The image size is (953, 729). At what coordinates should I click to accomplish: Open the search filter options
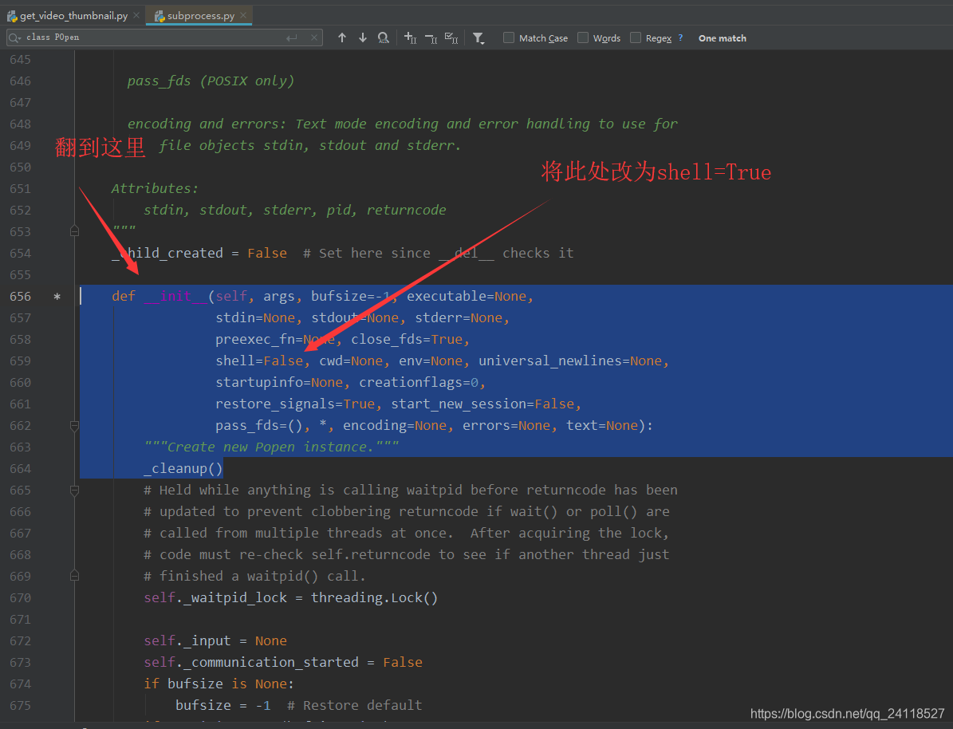pyautogui.click(x=478, y=38)
